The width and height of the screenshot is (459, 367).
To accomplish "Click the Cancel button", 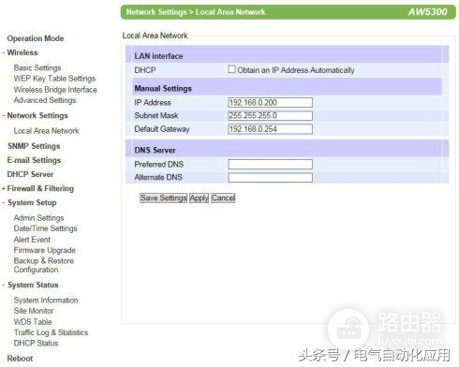I will click(223, 198).
